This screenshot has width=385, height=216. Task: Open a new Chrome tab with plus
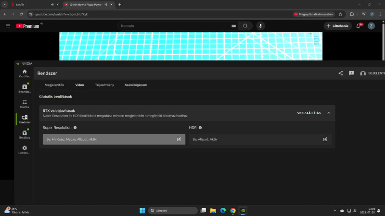(119, 4)
